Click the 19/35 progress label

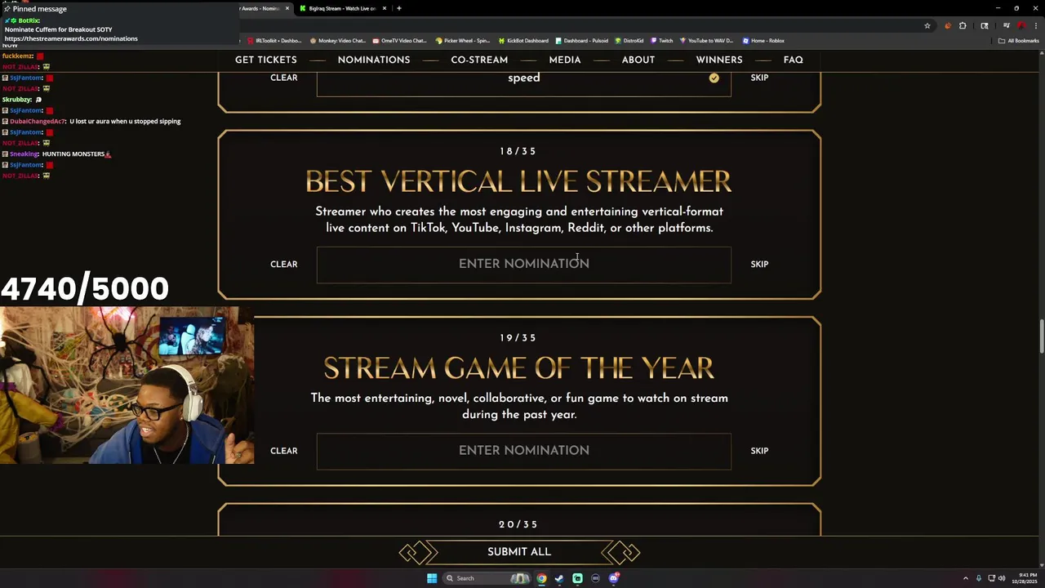[x=518, y=337]
